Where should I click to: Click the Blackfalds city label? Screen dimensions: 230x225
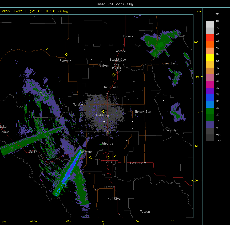click(x=118, y=60)
